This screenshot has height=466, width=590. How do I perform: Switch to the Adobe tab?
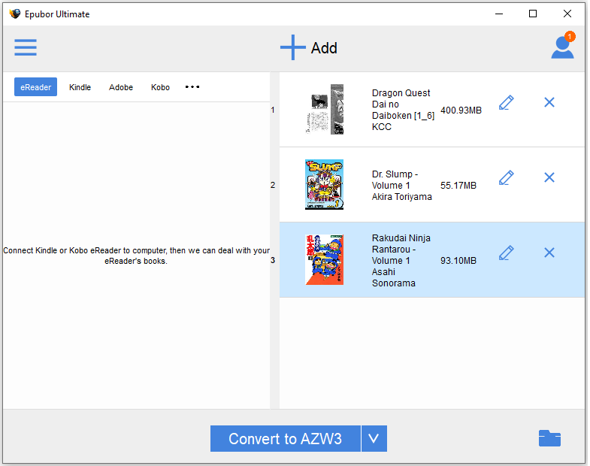click(x=121, y=87)
